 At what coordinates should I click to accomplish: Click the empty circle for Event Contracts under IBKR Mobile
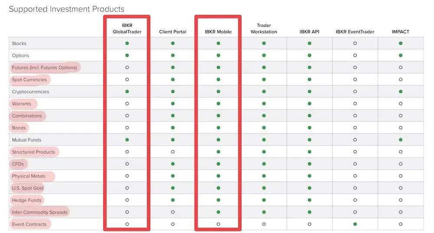pos(218,224)
